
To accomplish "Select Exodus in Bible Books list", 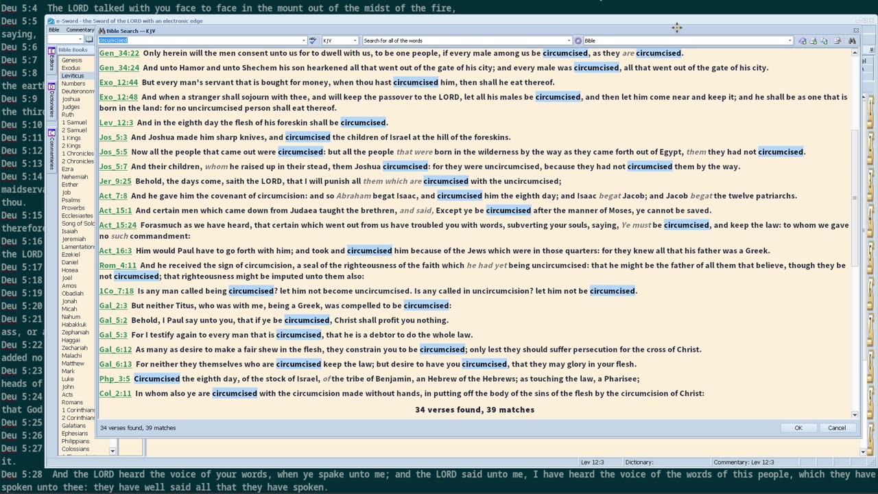I will 71,68.
